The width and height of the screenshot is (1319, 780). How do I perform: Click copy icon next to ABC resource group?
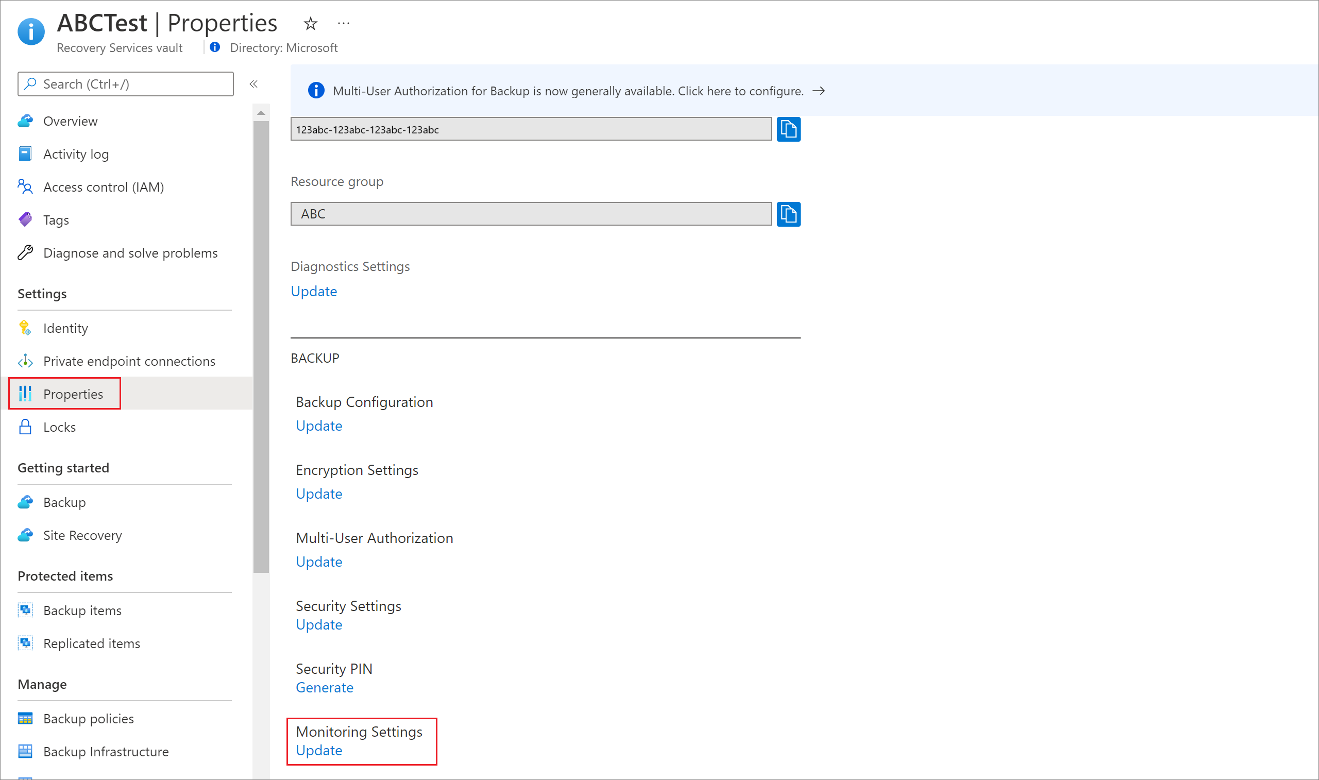[x=789, y=214]
